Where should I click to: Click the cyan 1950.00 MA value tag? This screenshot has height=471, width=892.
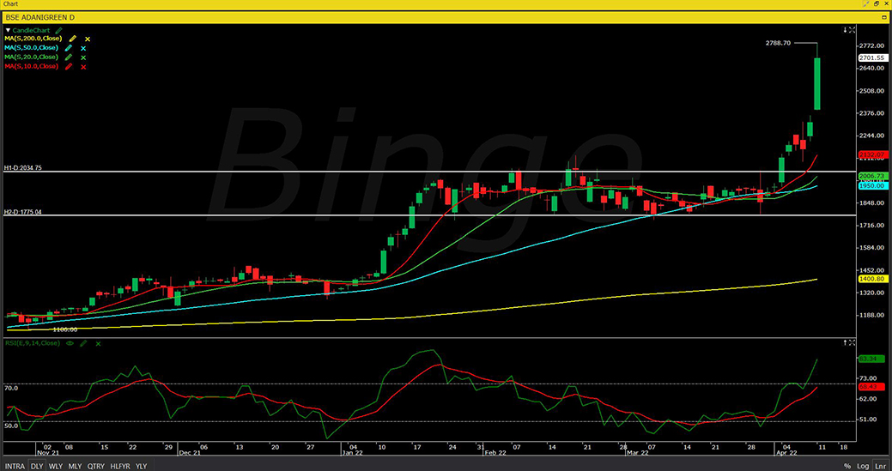871,186
